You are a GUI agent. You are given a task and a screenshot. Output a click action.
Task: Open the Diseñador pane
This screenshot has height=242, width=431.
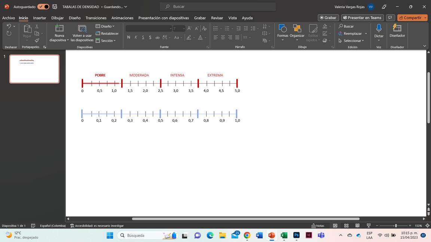point(397,31)
